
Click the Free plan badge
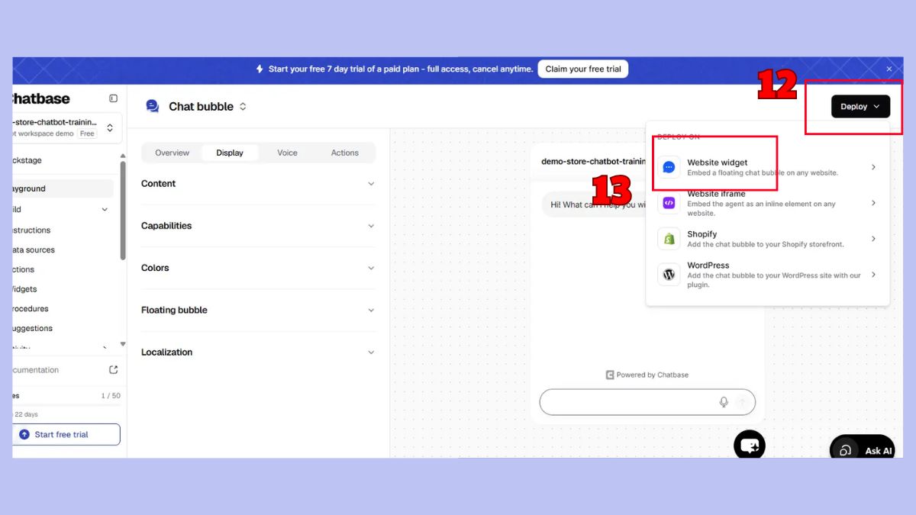[87, 134]
